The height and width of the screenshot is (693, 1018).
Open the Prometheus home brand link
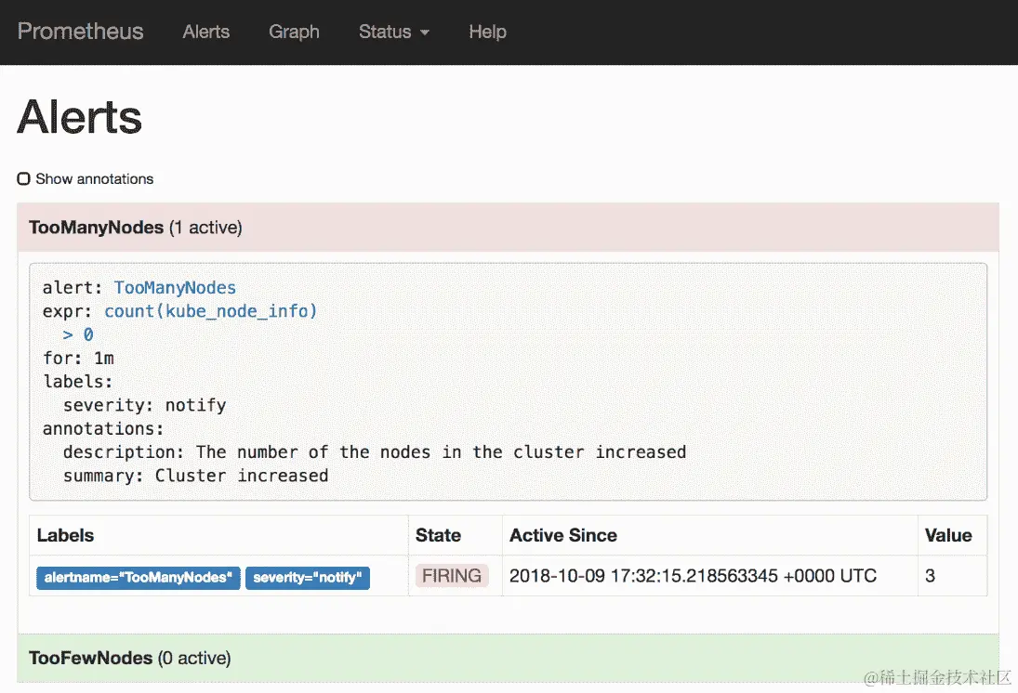(81, 32)
